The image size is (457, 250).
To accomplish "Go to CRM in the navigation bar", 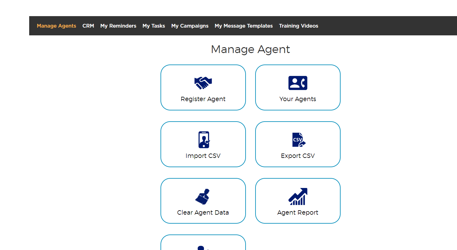I will click(88, 26).
